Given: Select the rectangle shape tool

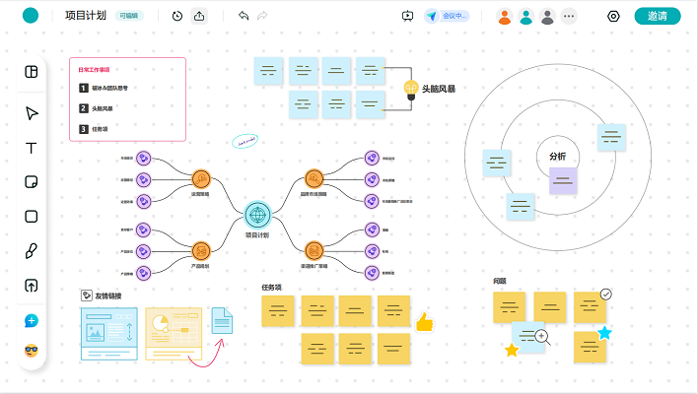Looking at the screenshot, I should [x=32, y=217].
